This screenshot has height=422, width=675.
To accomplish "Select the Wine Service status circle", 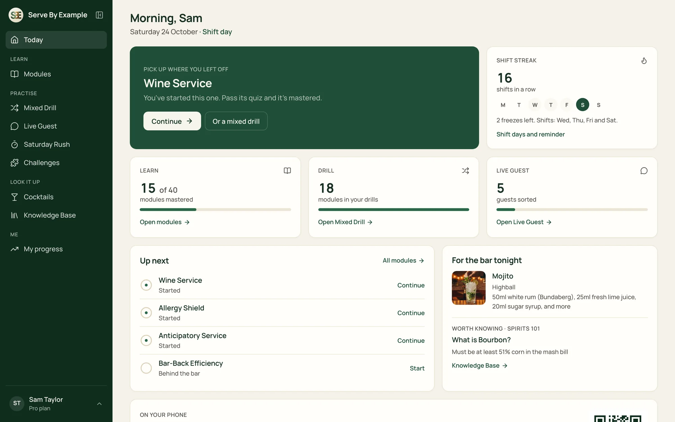I will (x=146, y=285).
